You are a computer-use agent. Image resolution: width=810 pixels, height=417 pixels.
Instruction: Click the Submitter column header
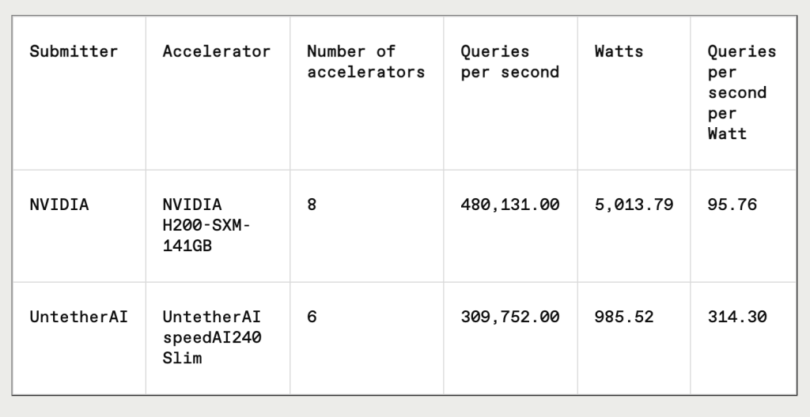[74, 51]
